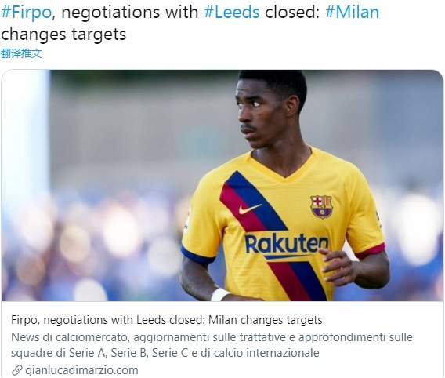The width and height of the screenshot is (445, 378).
Task: Click the red cuff on the player's sleeve
Action: tap(371, 251)
